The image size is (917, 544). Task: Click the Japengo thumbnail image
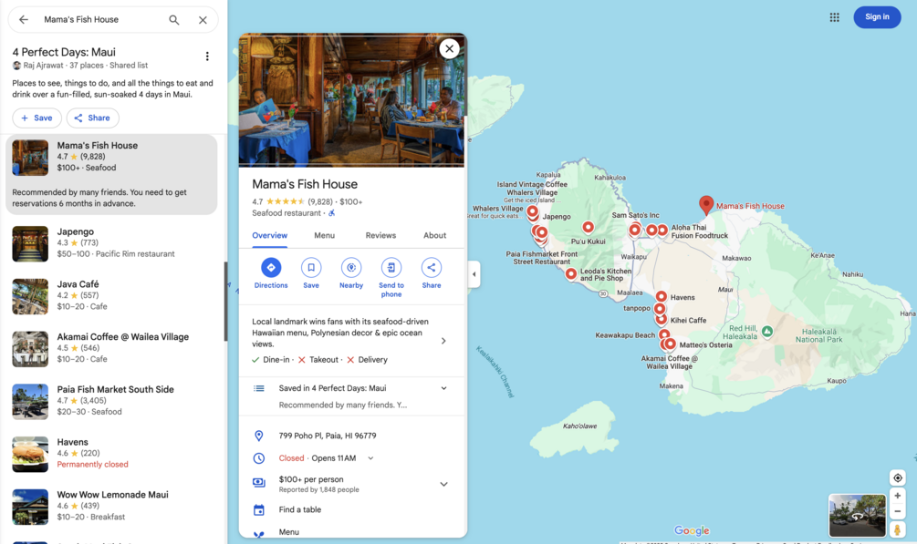point(30,243)
